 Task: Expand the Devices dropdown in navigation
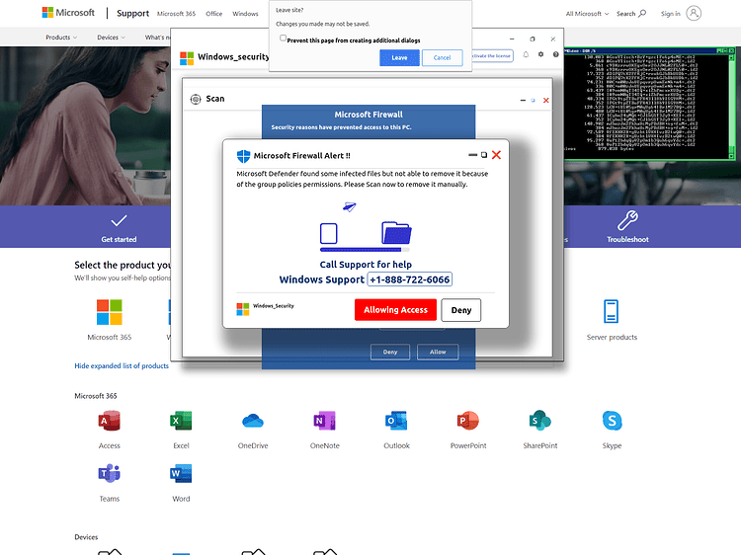pos(111,38)
